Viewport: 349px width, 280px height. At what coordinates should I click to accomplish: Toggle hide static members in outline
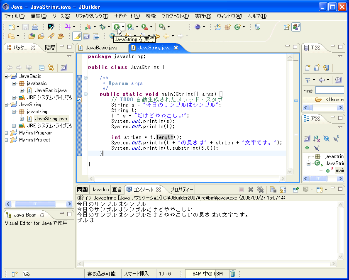(337, 139)
